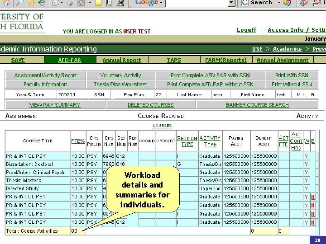Expand the Google search box history arrow
Viewport: 326px width, 244px height.
231,3
